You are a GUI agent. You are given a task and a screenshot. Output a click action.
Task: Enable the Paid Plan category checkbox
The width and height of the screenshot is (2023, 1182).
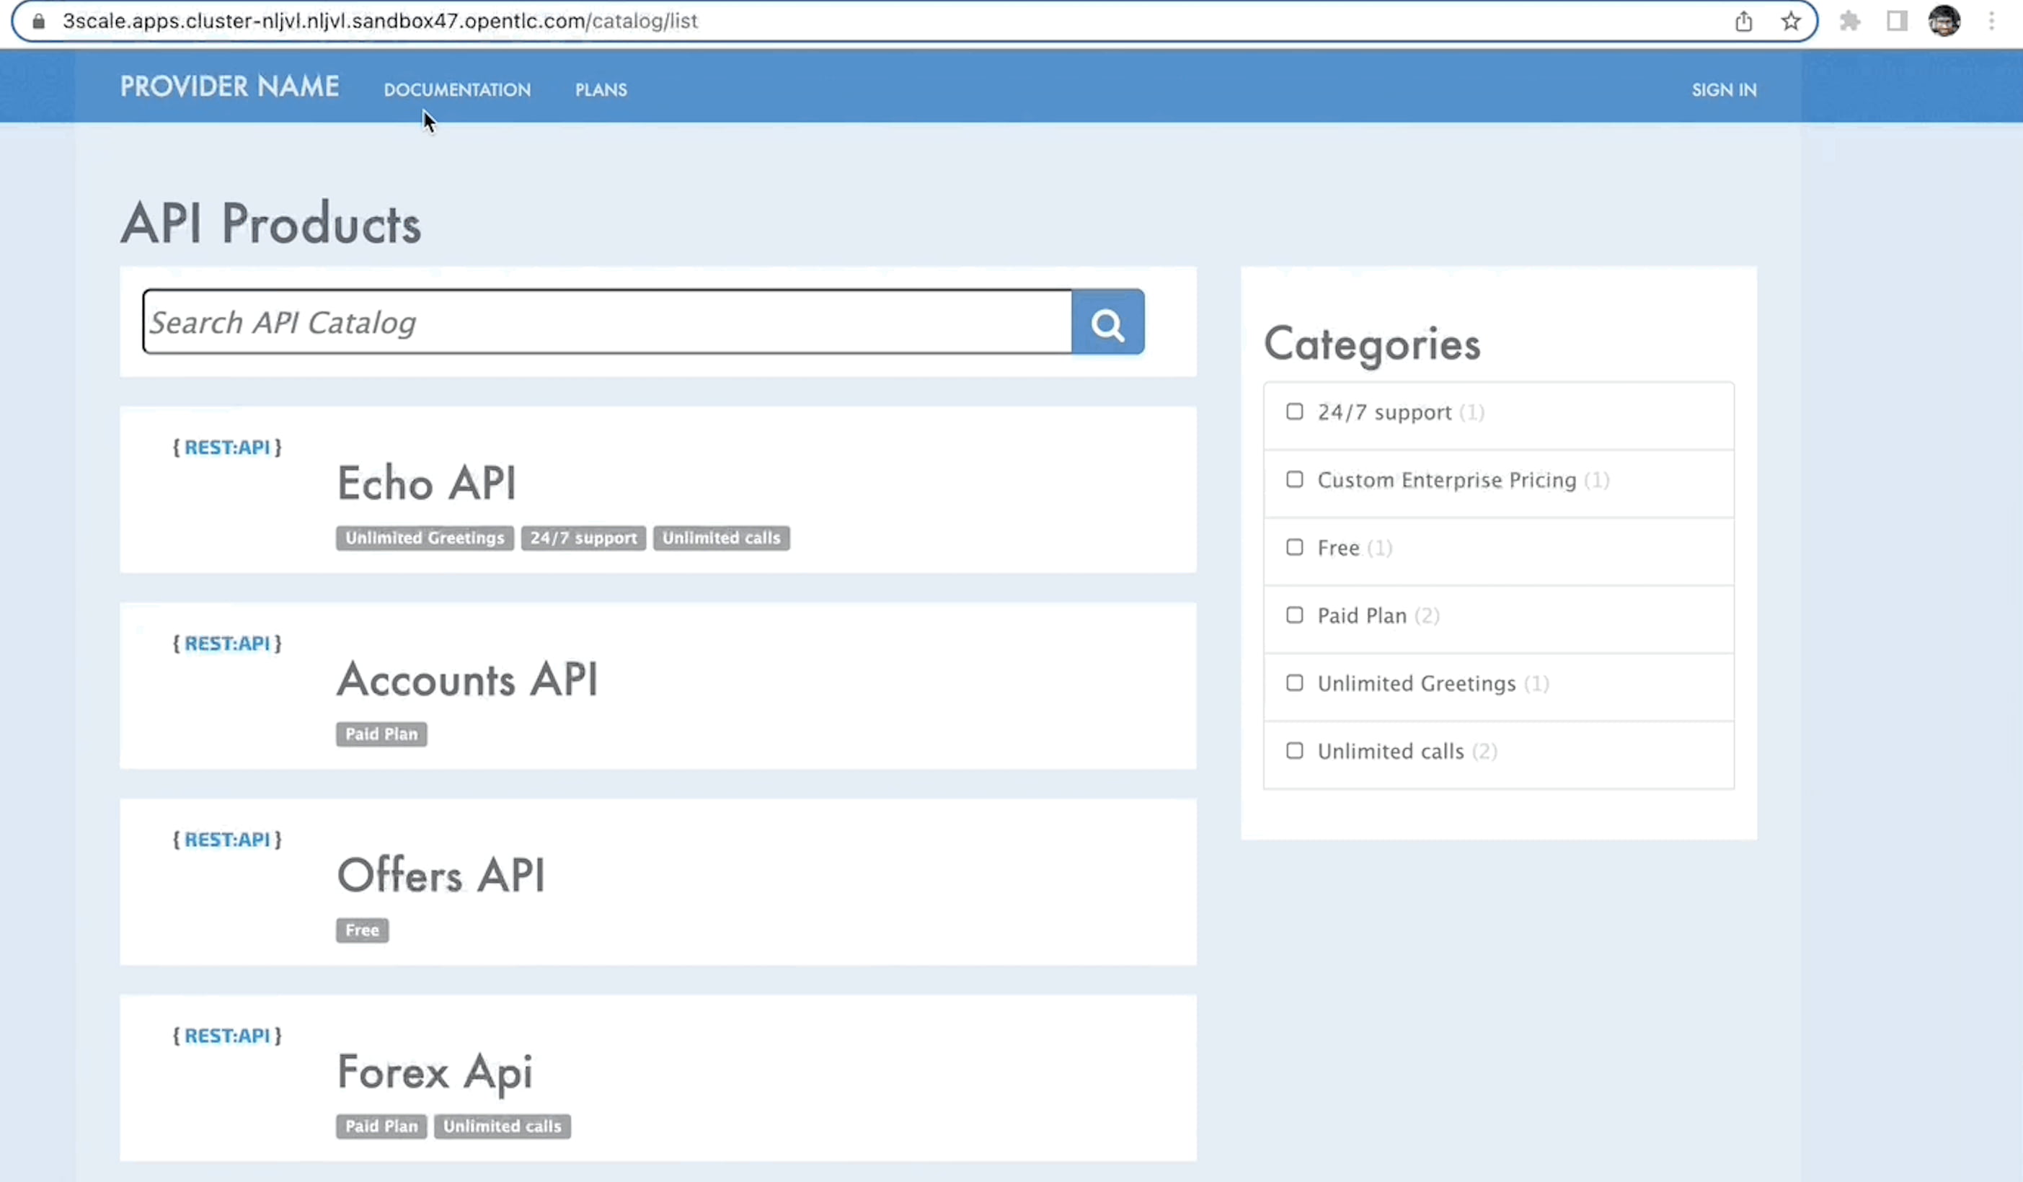pyautogui.click(x=1294, y=615)
